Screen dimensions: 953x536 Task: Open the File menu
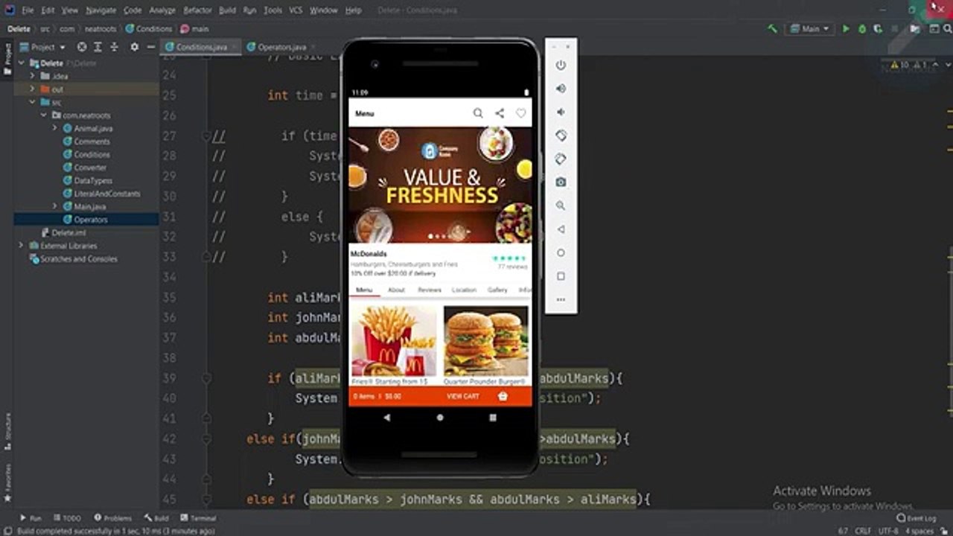28,10
